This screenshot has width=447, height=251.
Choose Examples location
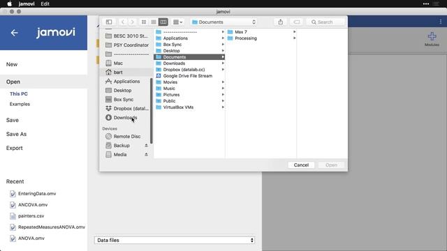tap(20, 104)
